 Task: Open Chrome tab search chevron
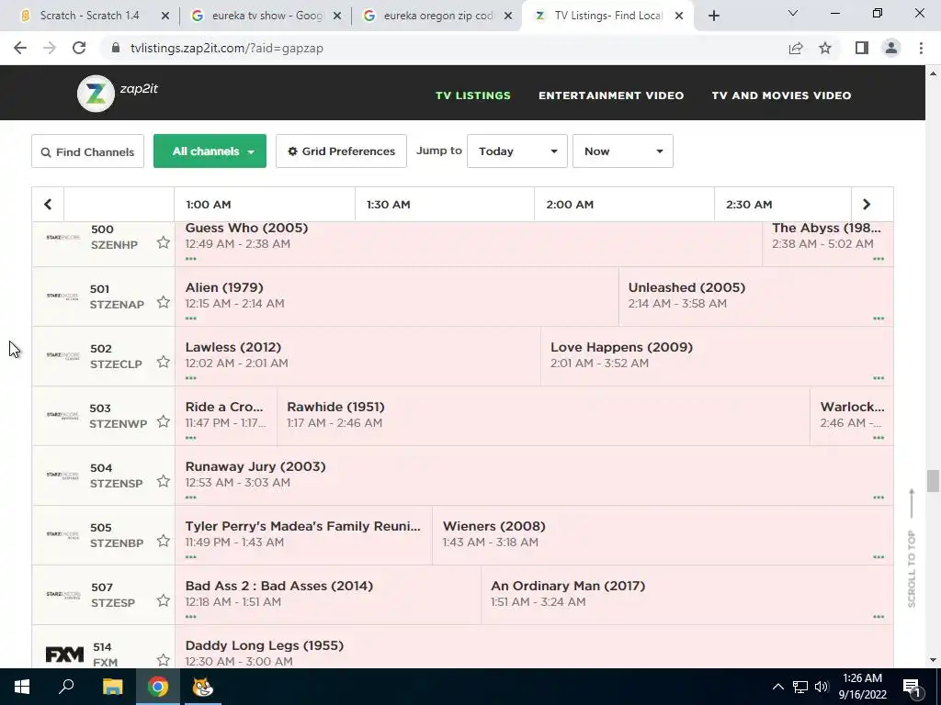pyautogui.click(x=793, y=13)
